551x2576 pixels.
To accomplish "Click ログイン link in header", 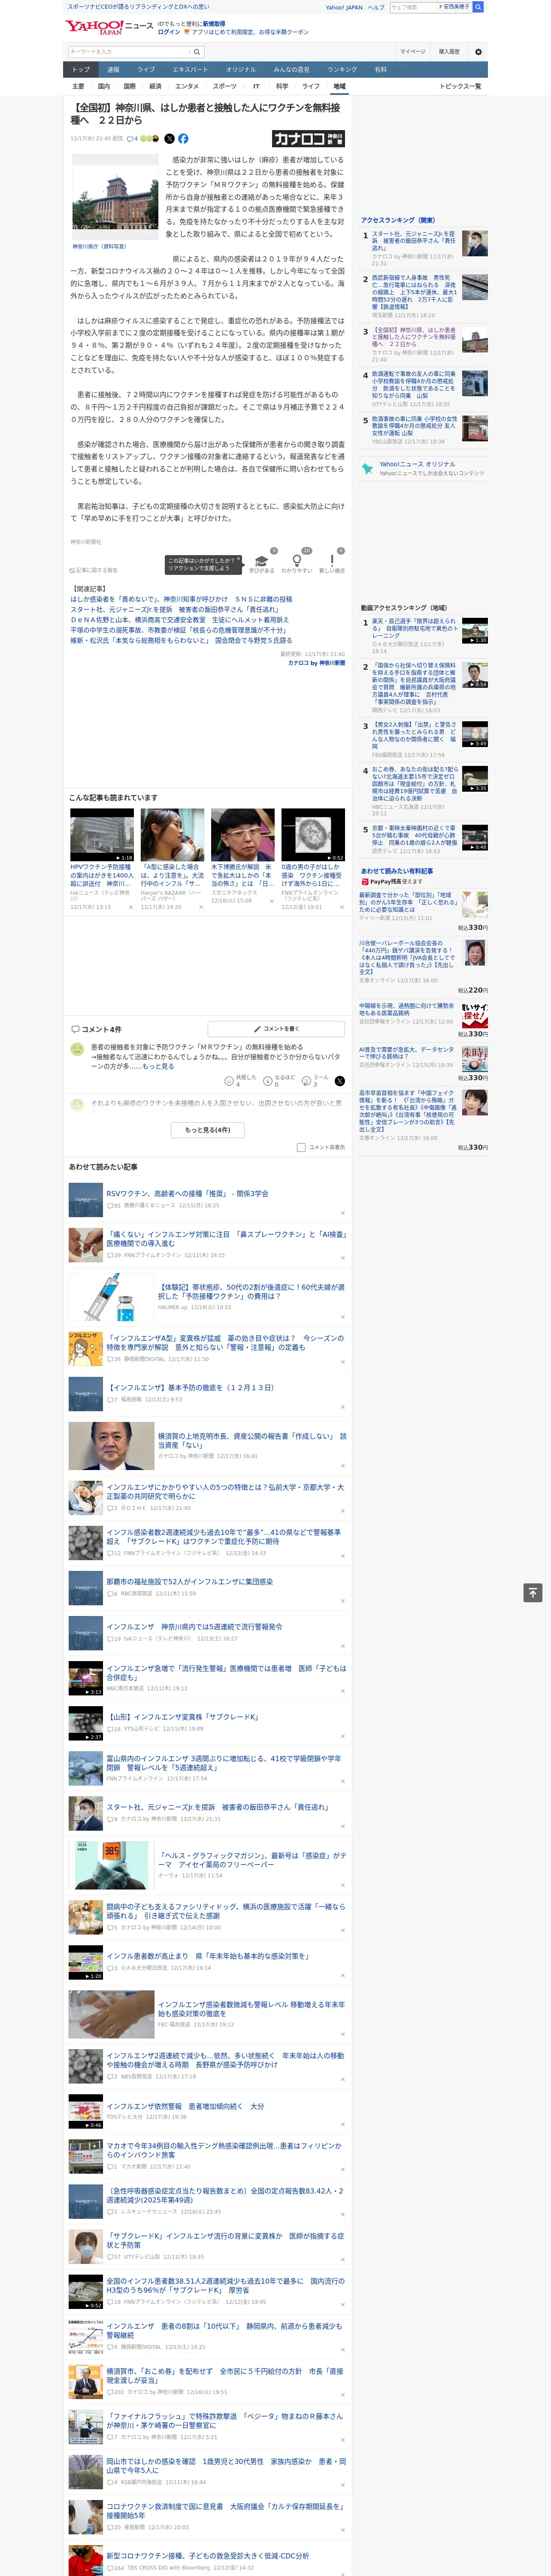I will click(x=169, y=32).
